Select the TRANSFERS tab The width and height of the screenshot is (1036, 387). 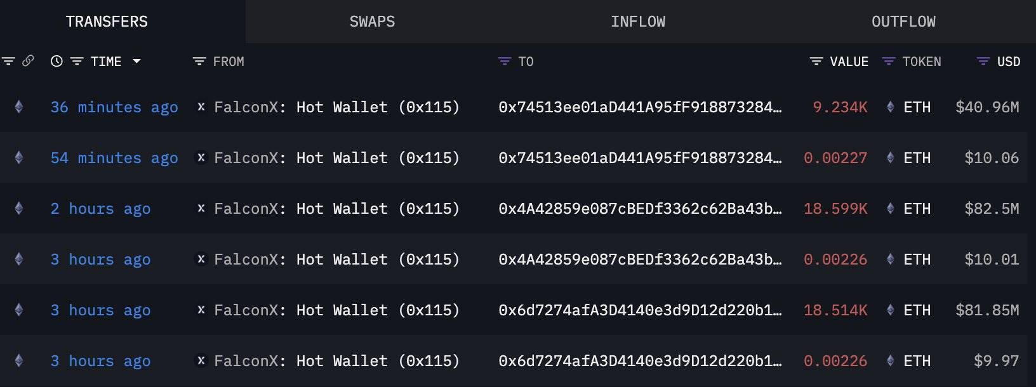click(107, 22)
